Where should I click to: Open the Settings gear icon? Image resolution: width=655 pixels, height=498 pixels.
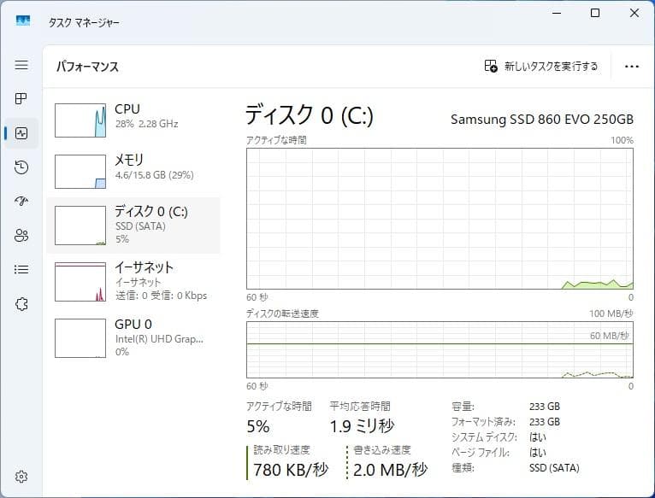click(x=21, y=477)
